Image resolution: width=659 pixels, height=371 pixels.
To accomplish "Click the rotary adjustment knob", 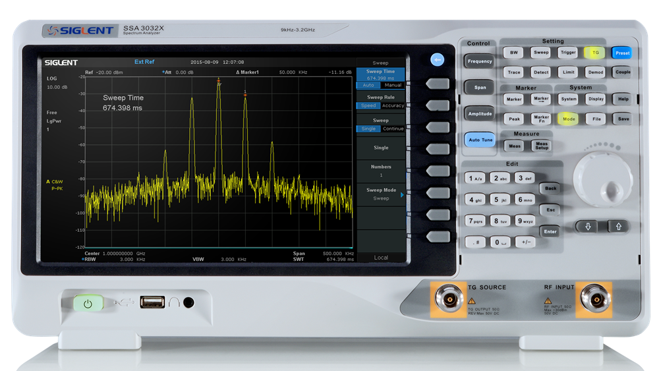I will [599, 179].
